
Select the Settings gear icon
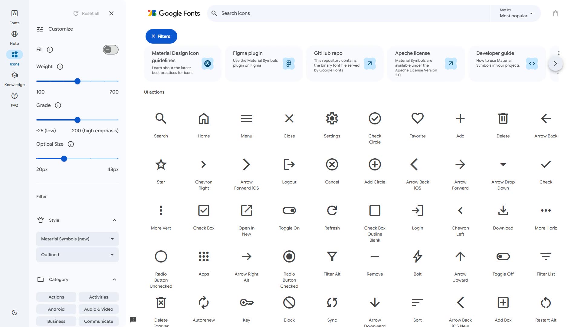click(332, 118)
